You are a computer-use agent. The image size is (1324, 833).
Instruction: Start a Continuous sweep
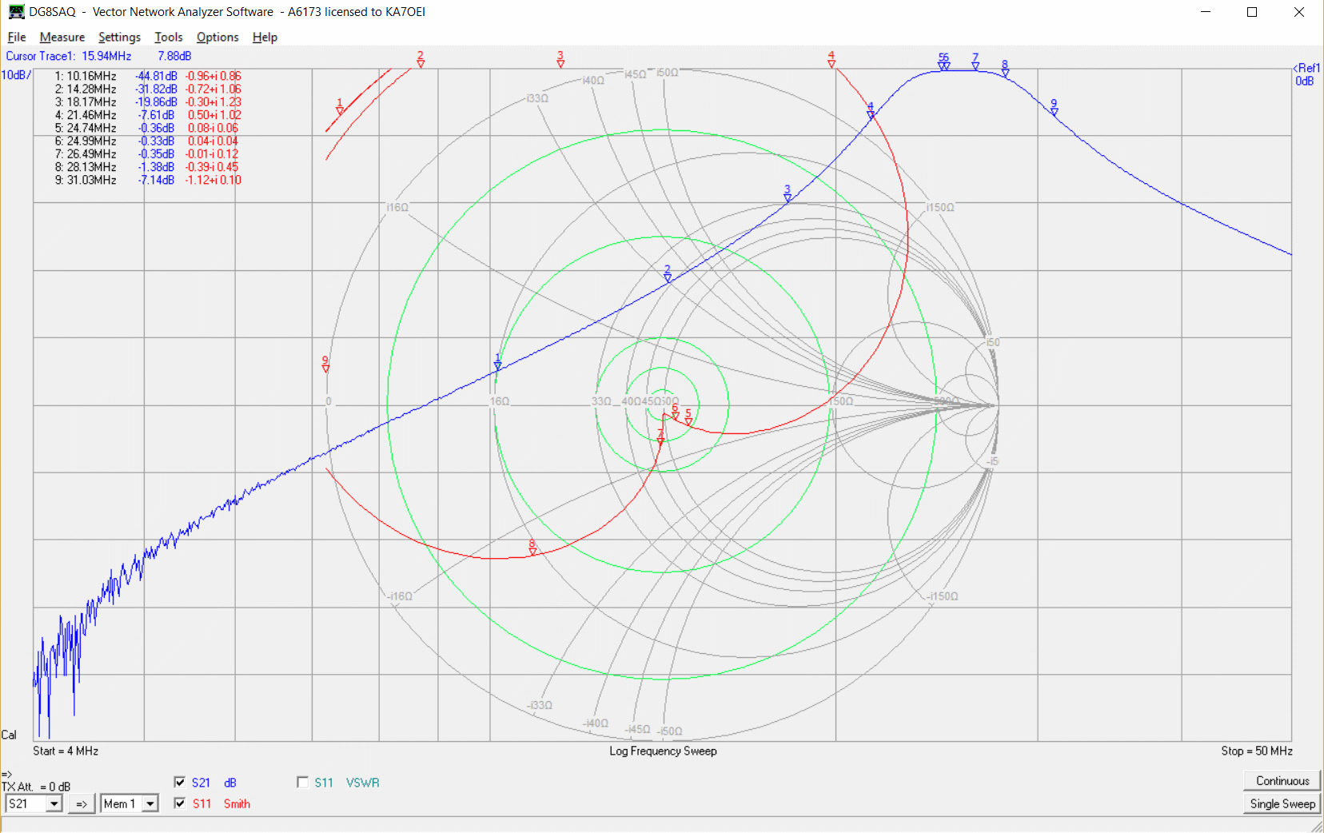coord(1282,781)
